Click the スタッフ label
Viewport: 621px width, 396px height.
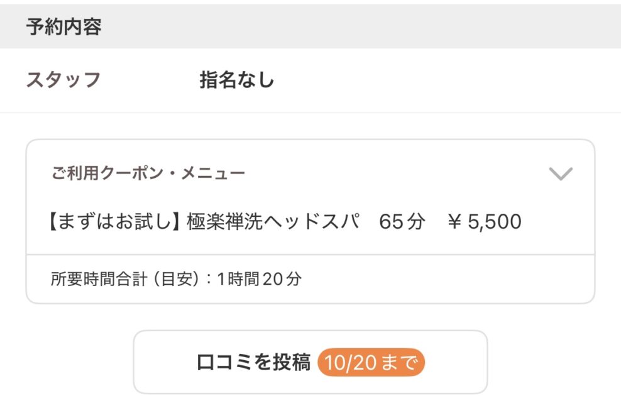[x=63, y=80]
